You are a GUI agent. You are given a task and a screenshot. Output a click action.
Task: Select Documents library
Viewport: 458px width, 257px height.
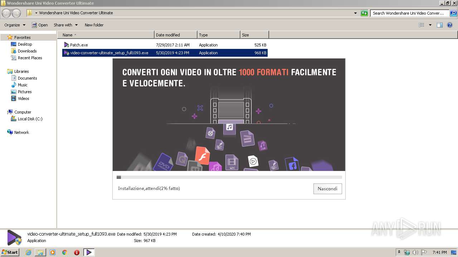tap(27, 78)
